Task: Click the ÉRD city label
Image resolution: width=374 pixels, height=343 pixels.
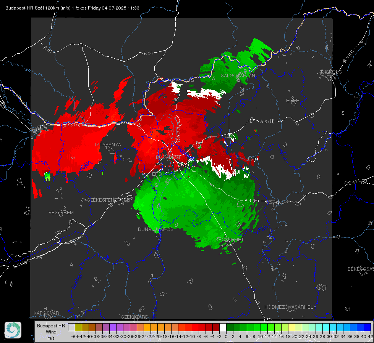Action: 157,174
